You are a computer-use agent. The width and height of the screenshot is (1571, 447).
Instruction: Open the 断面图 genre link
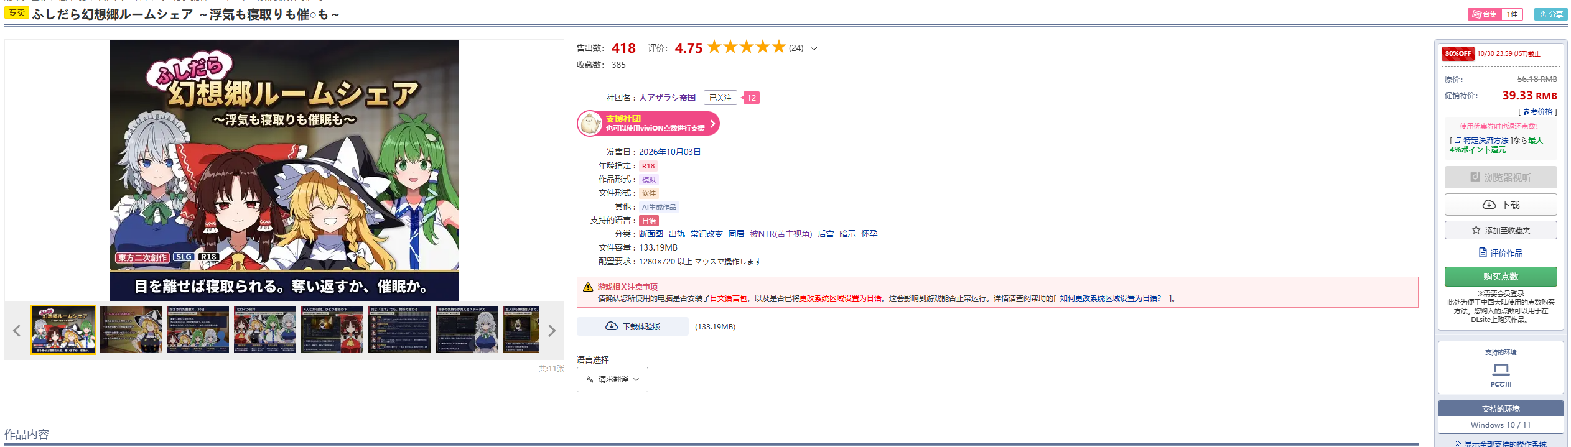[651, 234]
